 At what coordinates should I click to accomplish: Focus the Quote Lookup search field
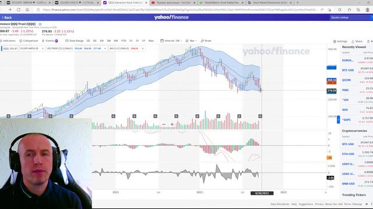click(350, 17)
